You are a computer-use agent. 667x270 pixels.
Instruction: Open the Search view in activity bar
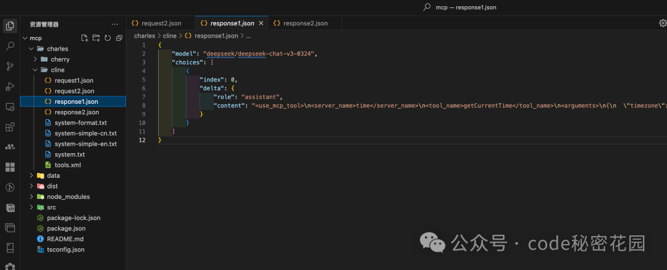point(10,46)
